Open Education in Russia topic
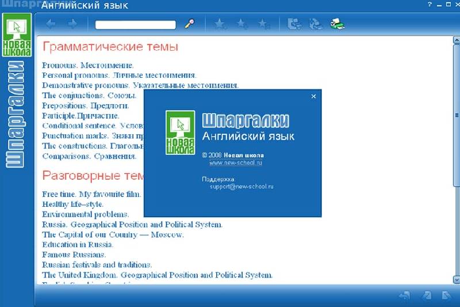This screenshot has height=307, width=460. click(78, 245)
